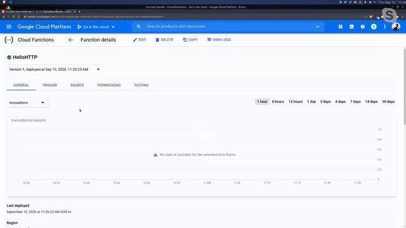Viewport: 406px width, 228px height.
Task: Select the 14 days time range
Action: (371, 101)
